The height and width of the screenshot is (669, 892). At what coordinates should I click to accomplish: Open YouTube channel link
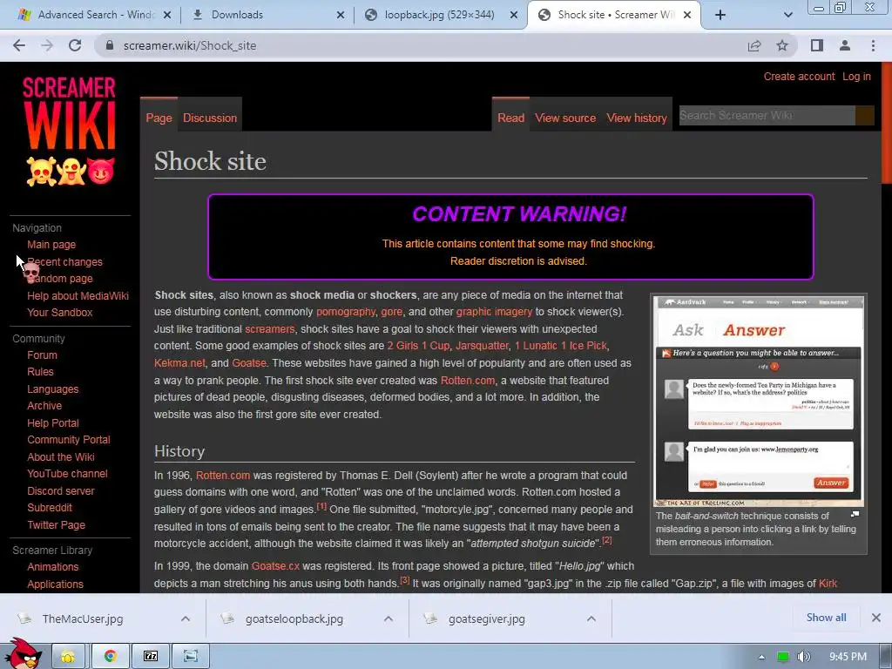[67, 473]
